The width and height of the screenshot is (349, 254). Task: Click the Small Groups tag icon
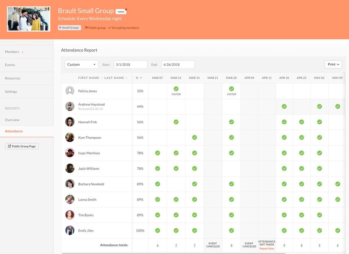pos(60,28)
